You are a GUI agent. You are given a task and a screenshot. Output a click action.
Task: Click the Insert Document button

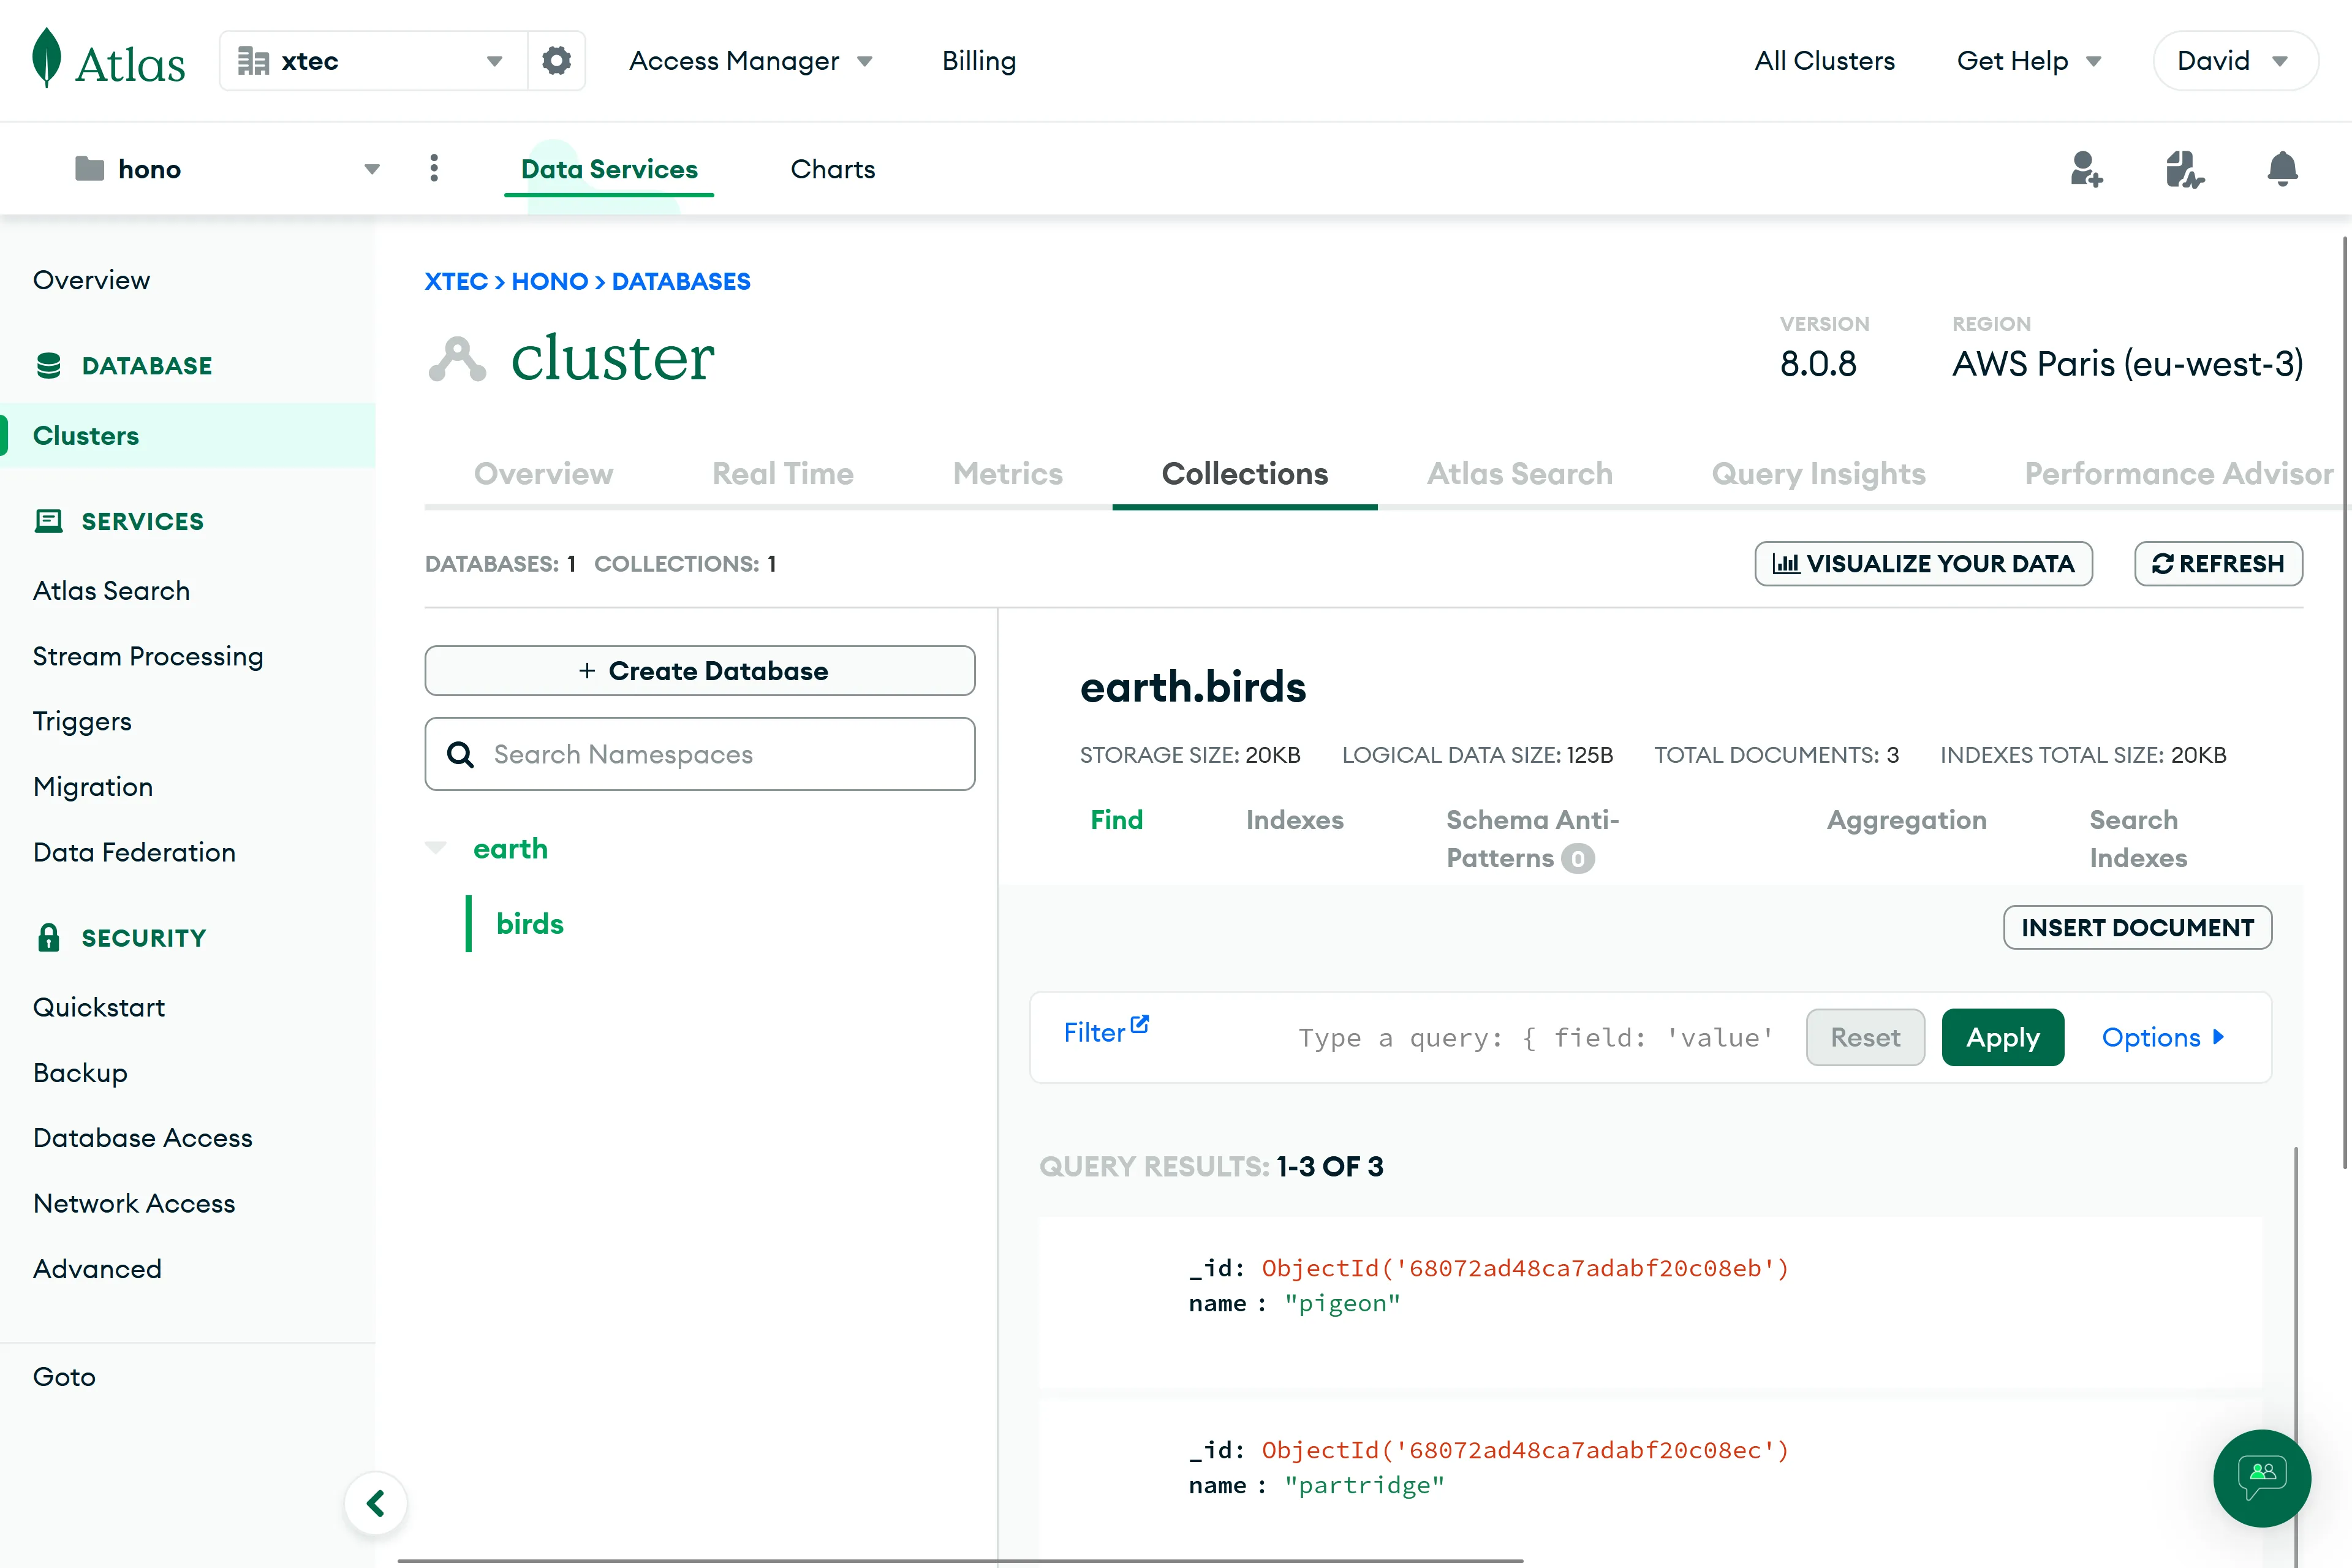coord(2136,927)
